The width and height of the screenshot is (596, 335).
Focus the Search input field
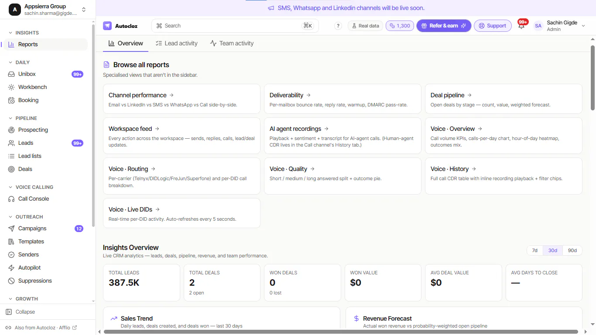pos(235,26)
